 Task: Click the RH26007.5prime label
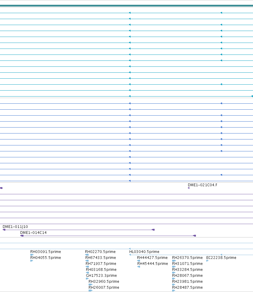[x=104, y=287]
